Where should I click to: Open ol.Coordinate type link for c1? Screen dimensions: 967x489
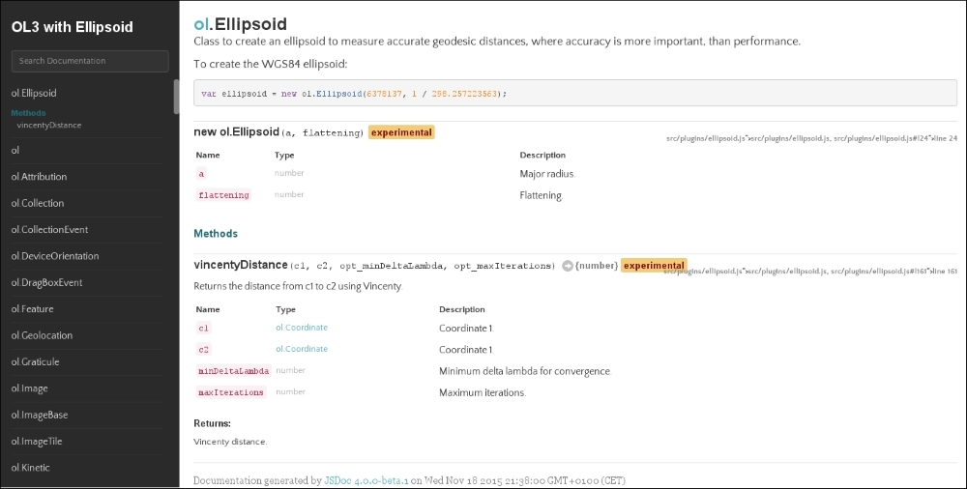pyautogui.click(x=302, y=328)
